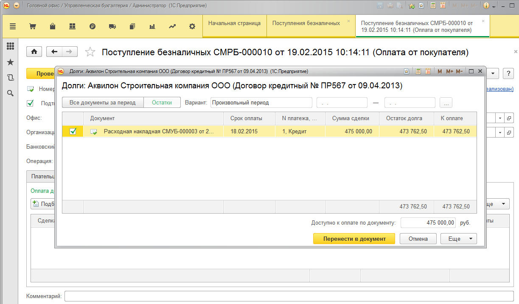Click the yellow Провести button
519x304 pixels.
click(41, 73)
